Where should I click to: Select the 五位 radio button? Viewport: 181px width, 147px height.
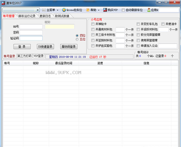tap(77, 39)
